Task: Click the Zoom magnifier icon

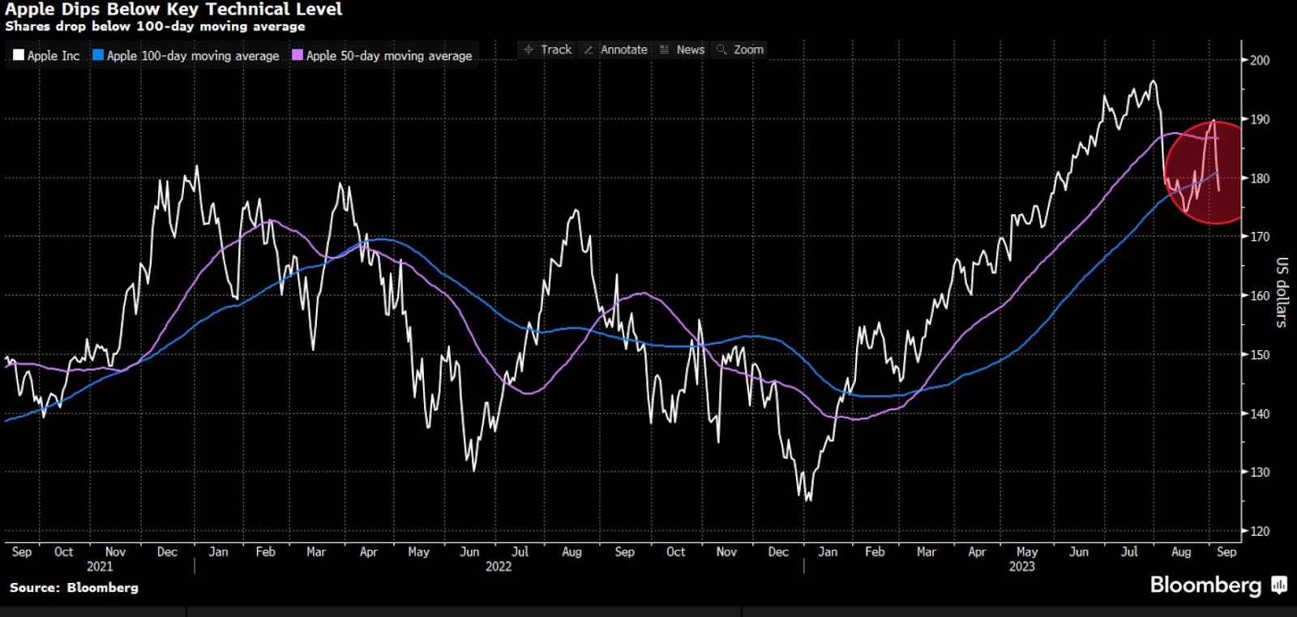Action: [x=721, y=49]
